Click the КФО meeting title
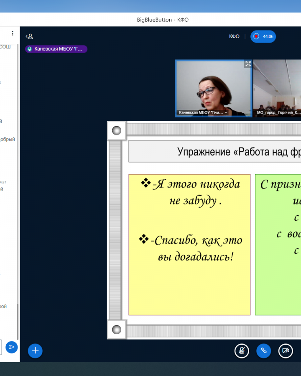Viewport: 301px width, 376px height. tap(234, 36)
